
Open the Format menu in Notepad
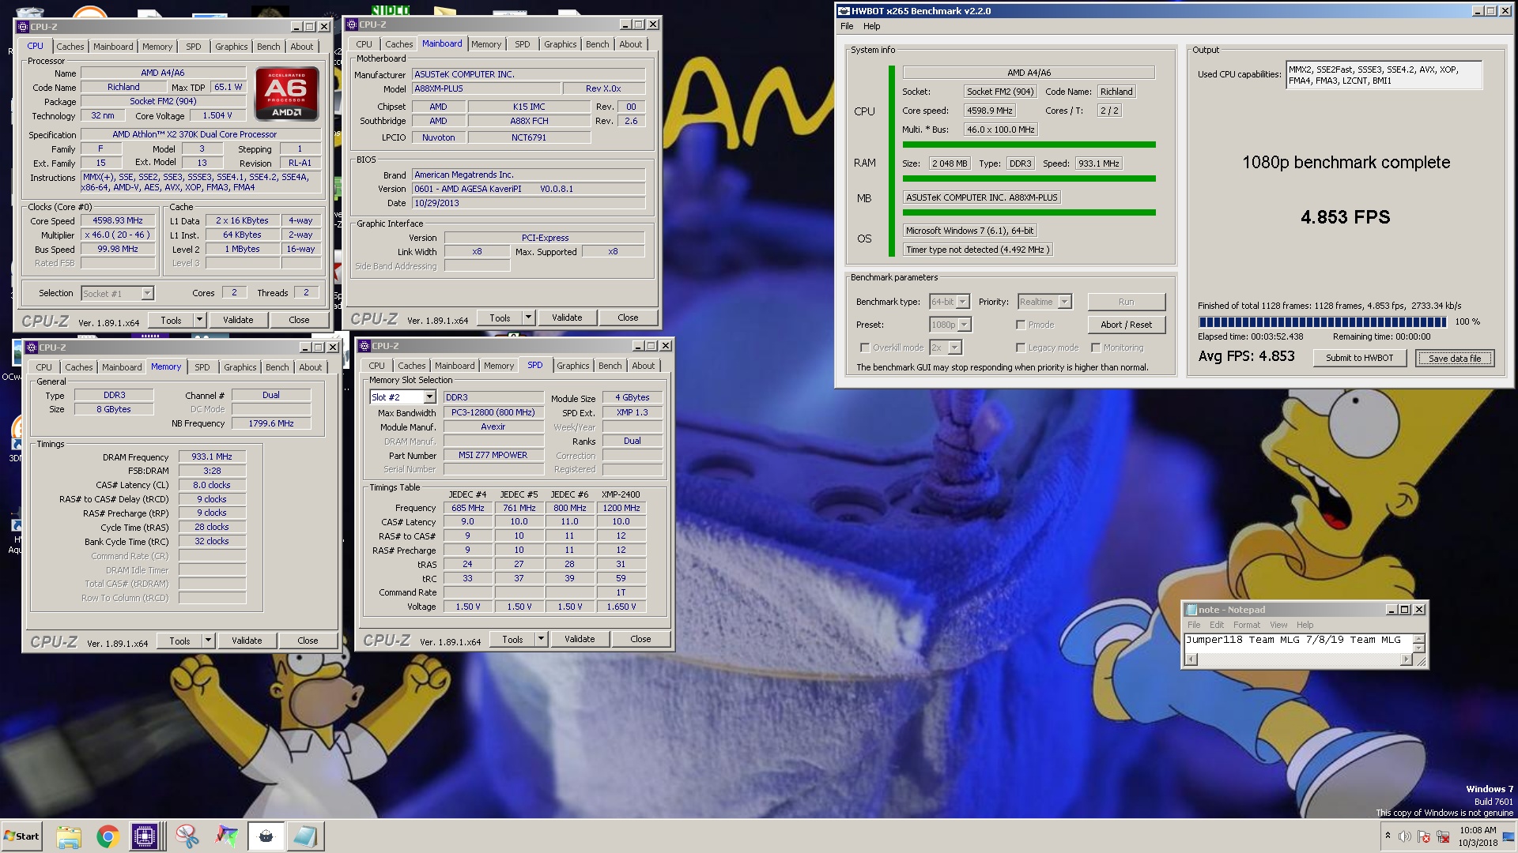click(x=1247, y=625)
